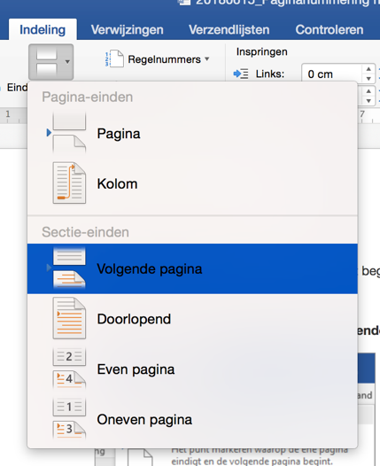Open the Verzendlijsten tab
This screenshot has width=380, height=466.
pos(229,30)
